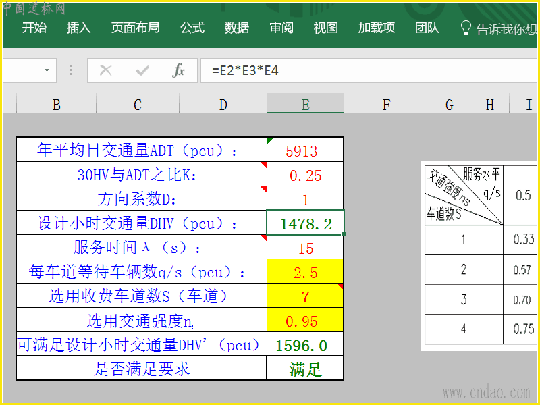Viewport: 540px width, 405px height.
Task: Click label 选用交通强度ns
Action: coord(142,321)
